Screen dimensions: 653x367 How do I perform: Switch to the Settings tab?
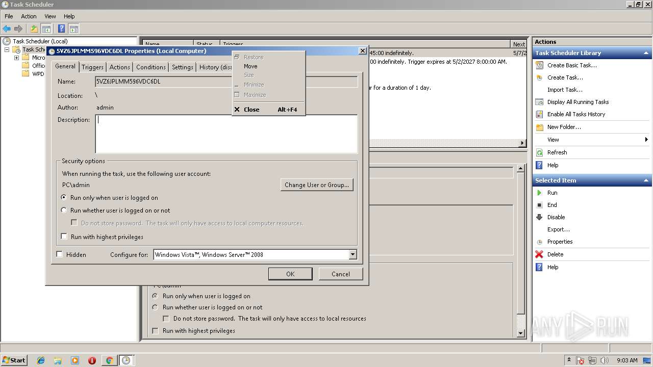pos(183,67)
